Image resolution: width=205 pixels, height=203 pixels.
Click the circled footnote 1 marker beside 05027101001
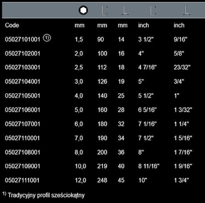(47, 38)
